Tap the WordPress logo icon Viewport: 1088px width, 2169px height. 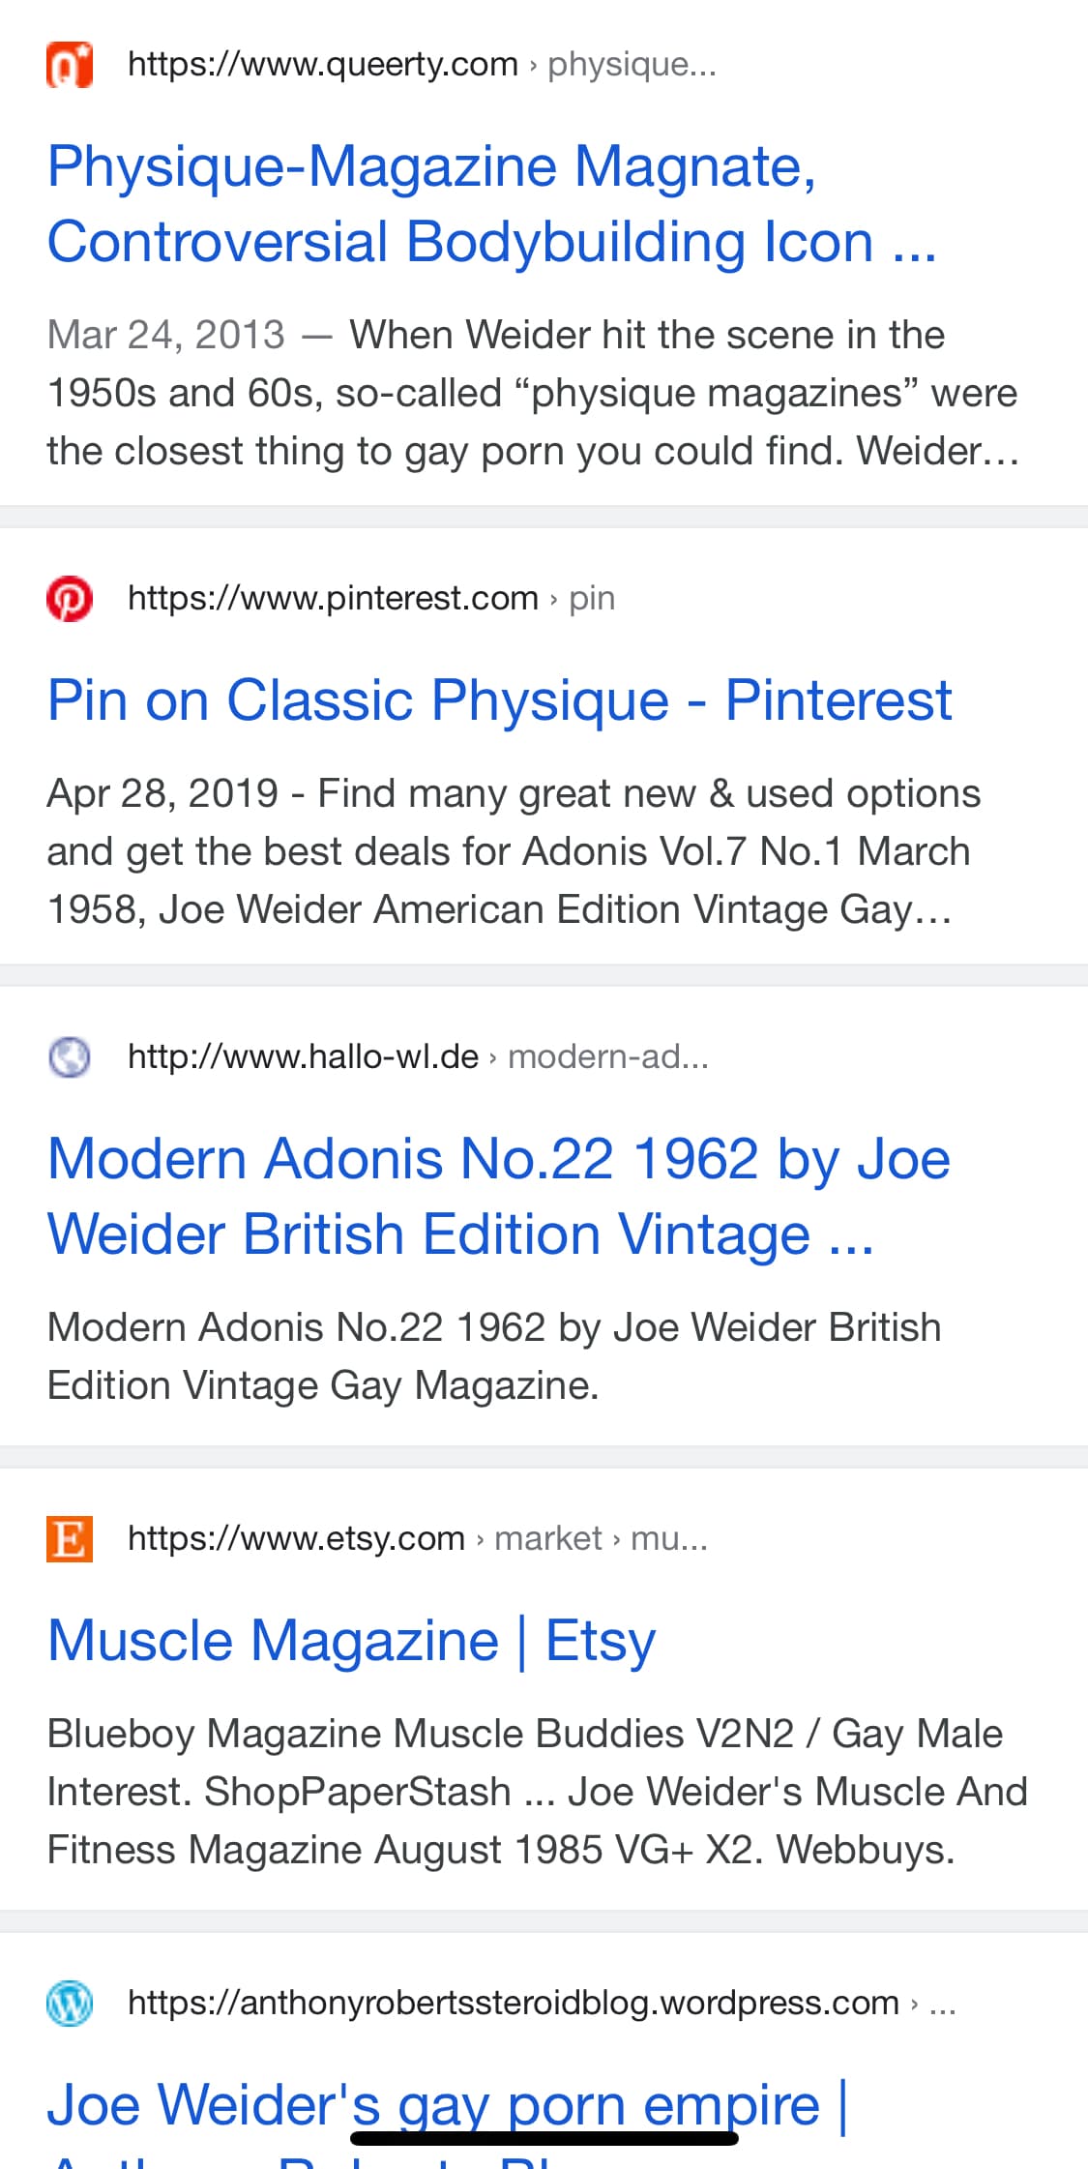(x=70, y=2003)
